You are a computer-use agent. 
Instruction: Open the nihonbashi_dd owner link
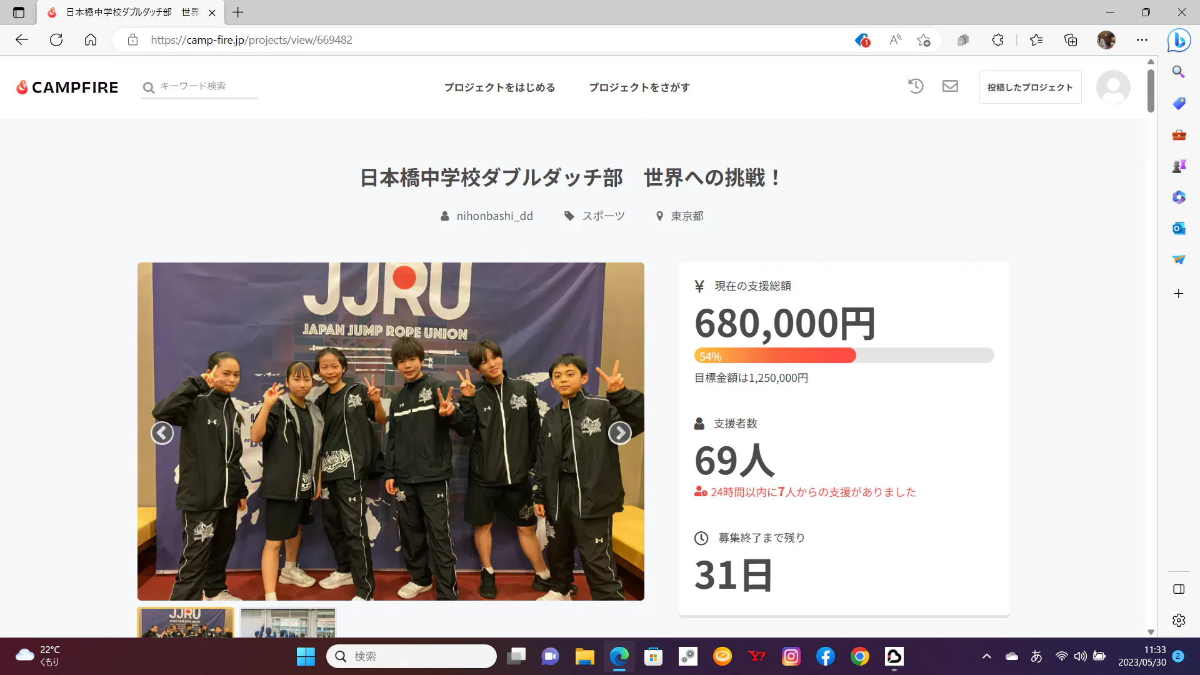(x=494, y=216)
